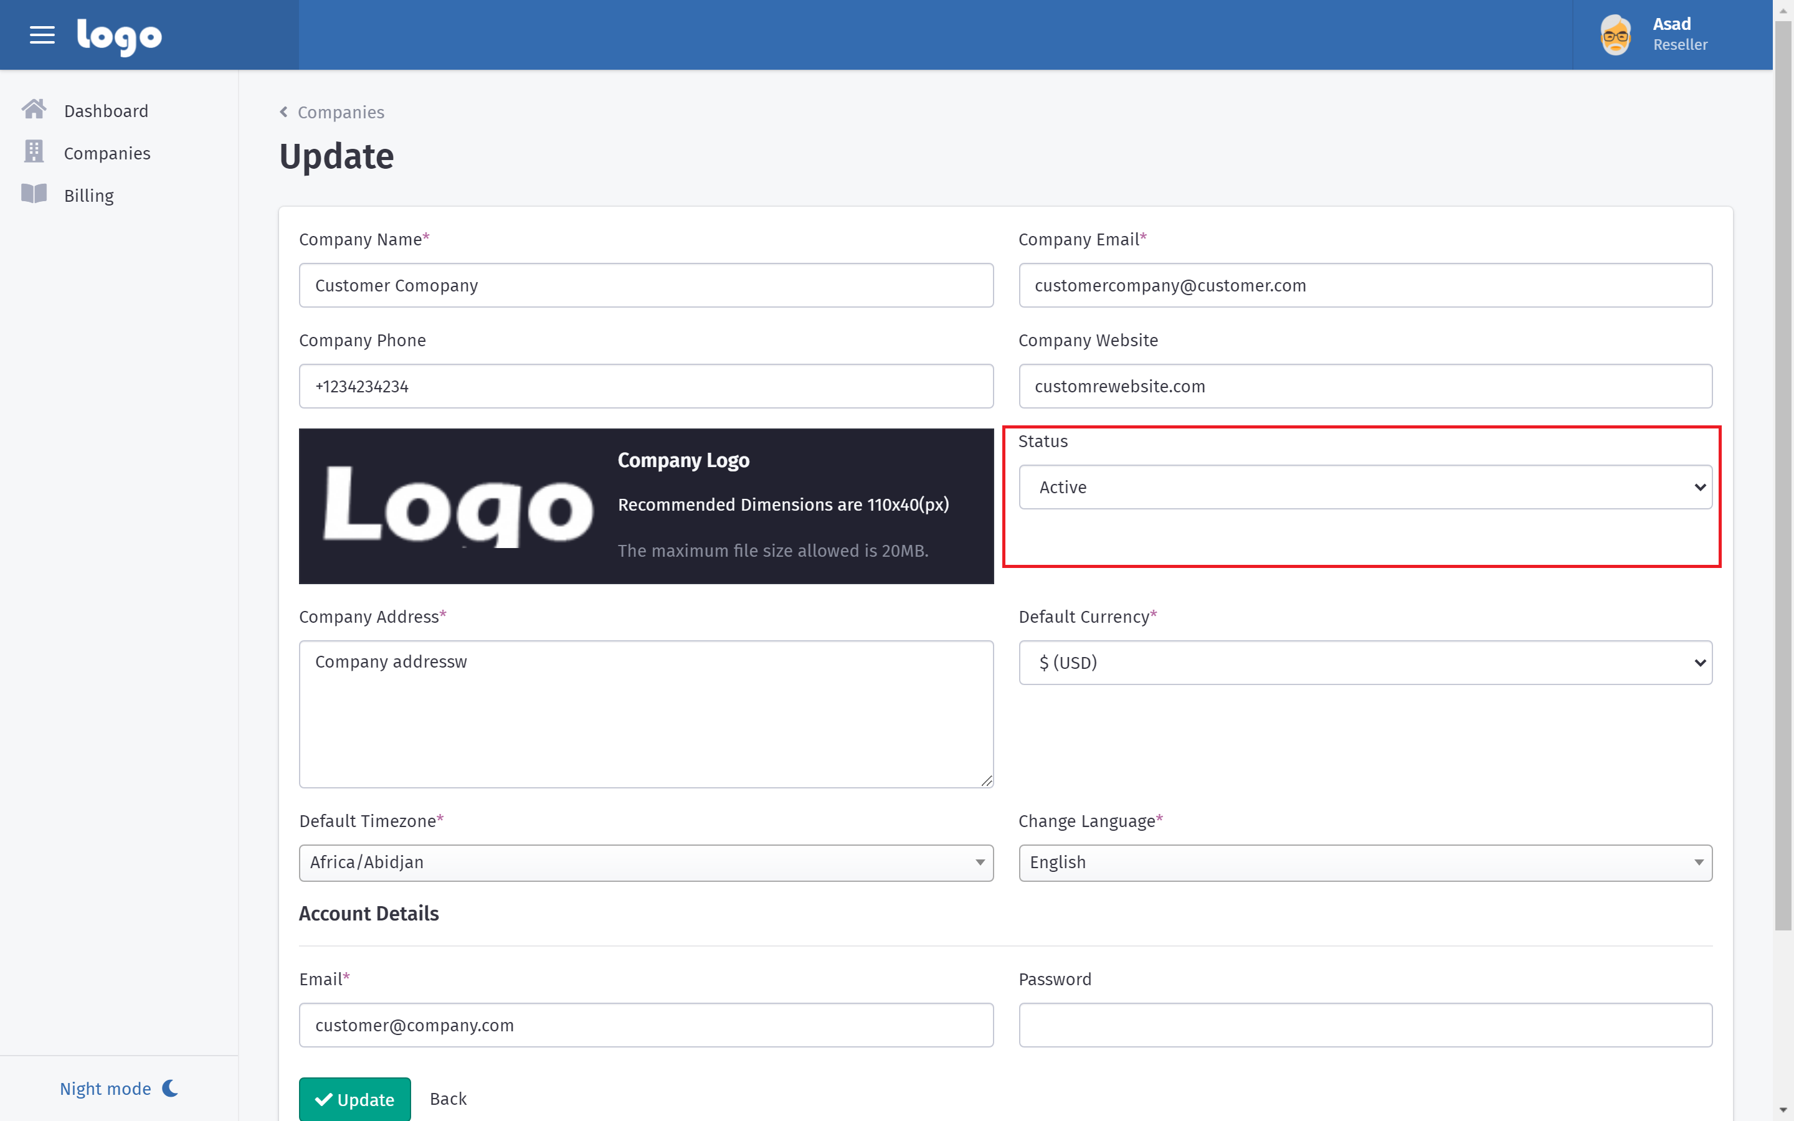Click the Companies building icon

[34, 152]
